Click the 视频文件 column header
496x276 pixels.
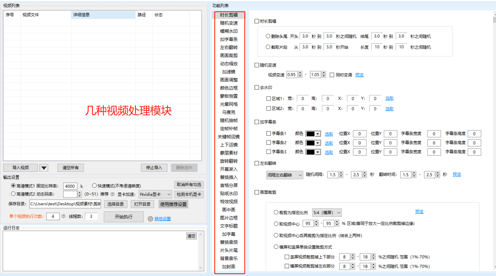click(46, 15)
